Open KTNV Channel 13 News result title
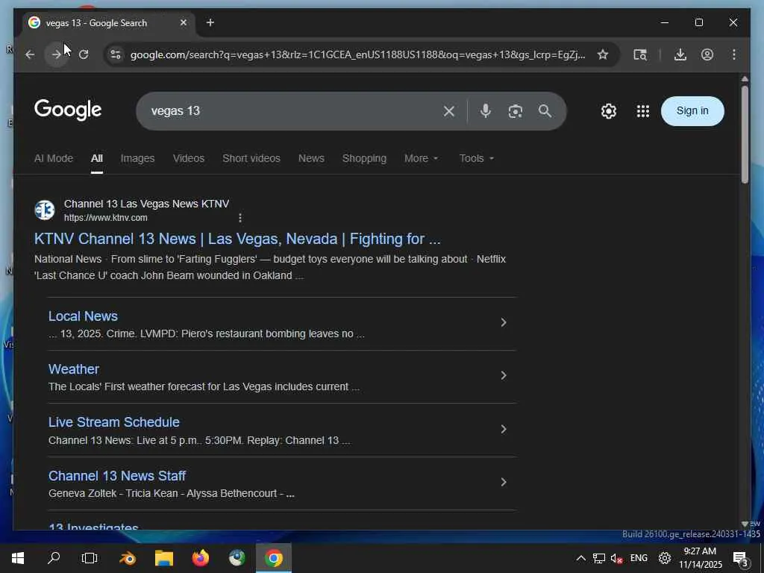Image resolution: width=764 pixels, height=573 pixels. 237,239
